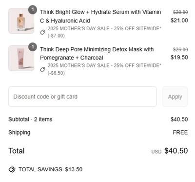Screen dimensions: 195x182
Task: Click the USD $40.50 total amount
Action: point(170,151)
